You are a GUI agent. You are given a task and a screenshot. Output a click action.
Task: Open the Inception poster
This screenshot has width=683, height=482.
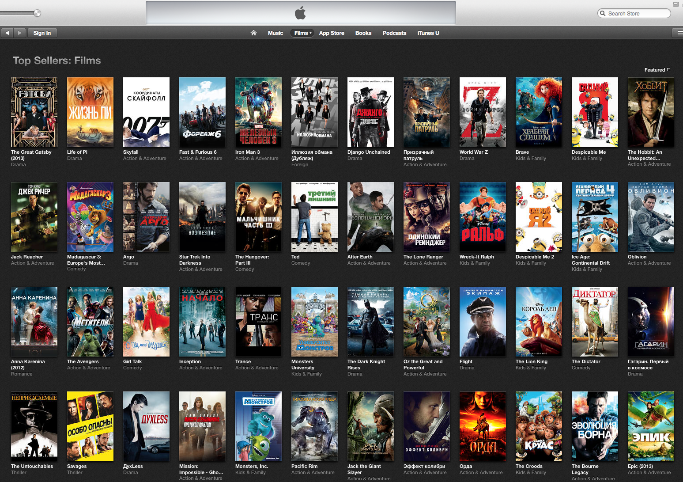tap(202, 322)
